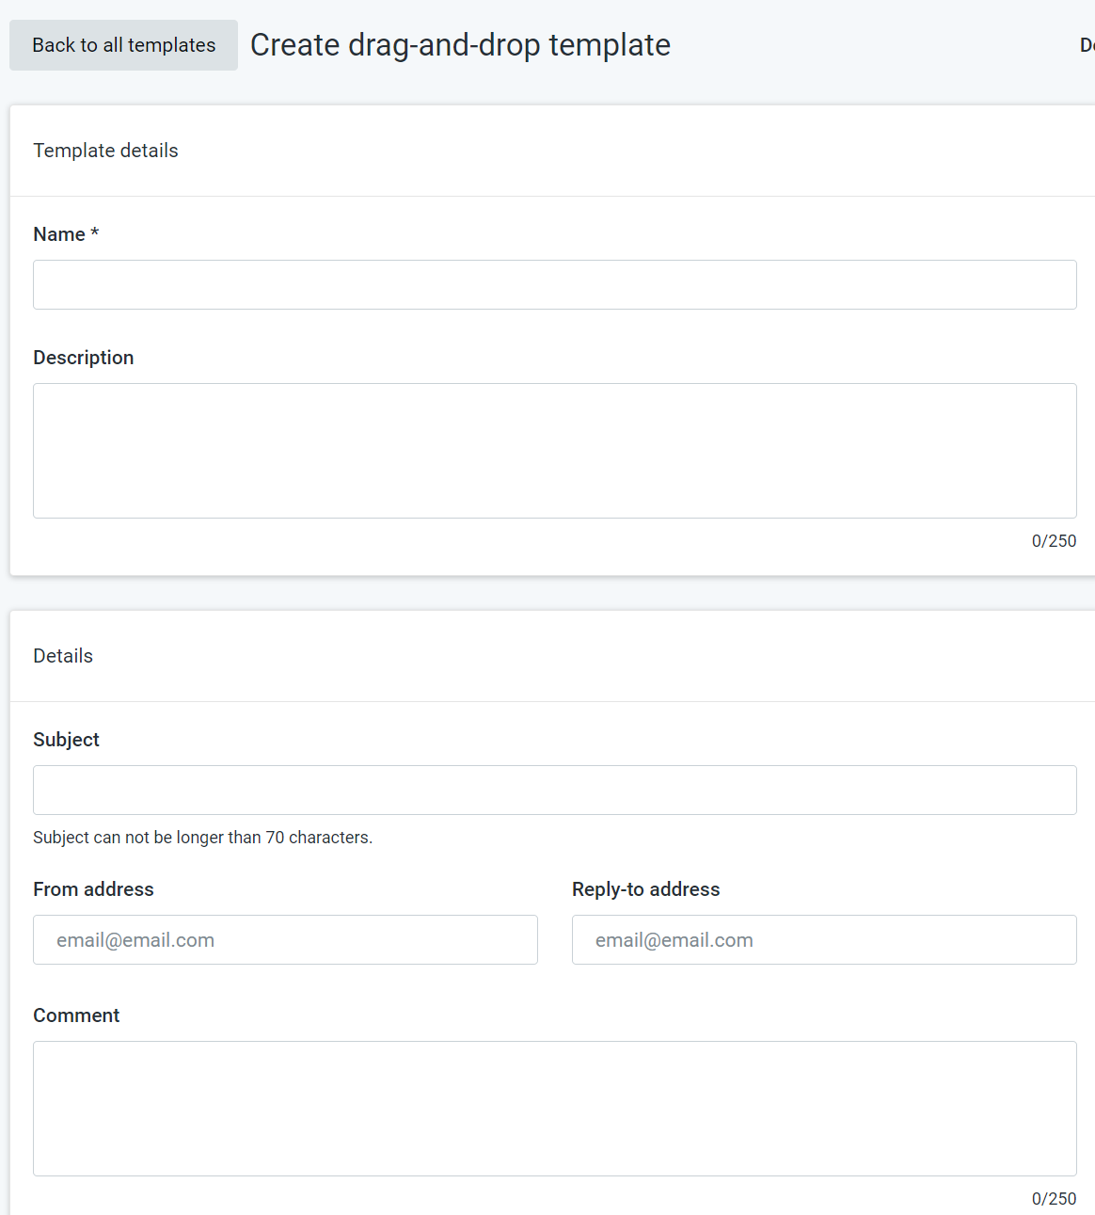Image resolution: width=1095 pixels, height=1215 pixels.
Task: Click the Back to all templates button
Action: pos(122,44)
